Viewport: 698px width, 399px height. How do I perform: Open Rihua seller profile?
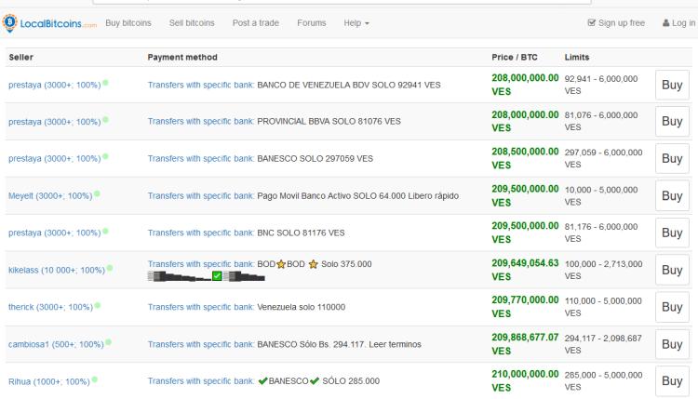click(x=49, y=381)
